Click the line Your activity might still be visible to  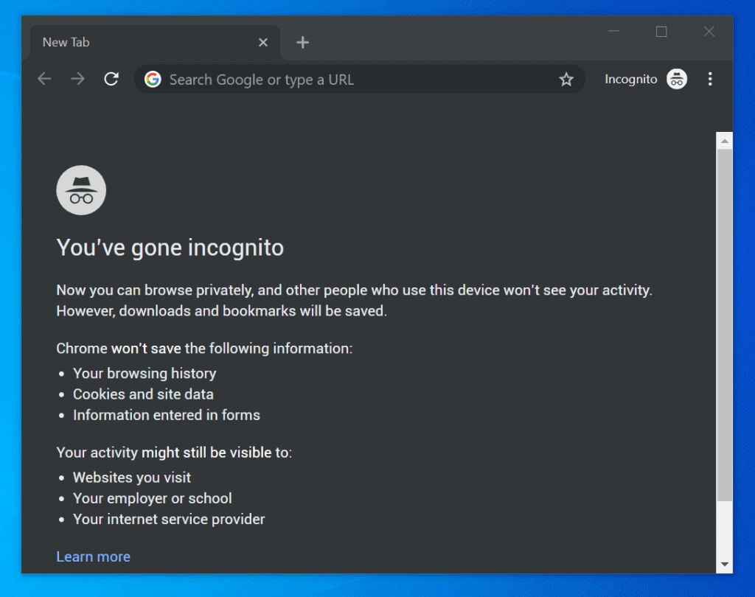174,453
